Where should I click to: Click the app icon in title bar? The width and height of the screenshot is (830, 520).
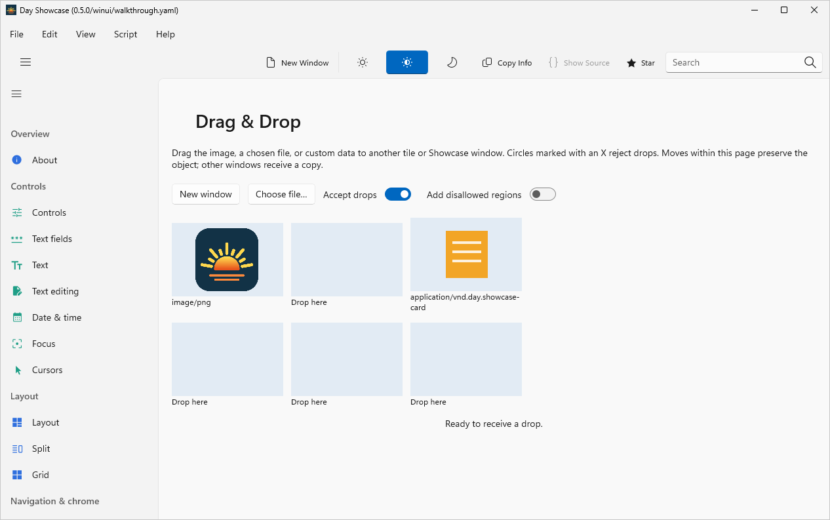point(11,10)
